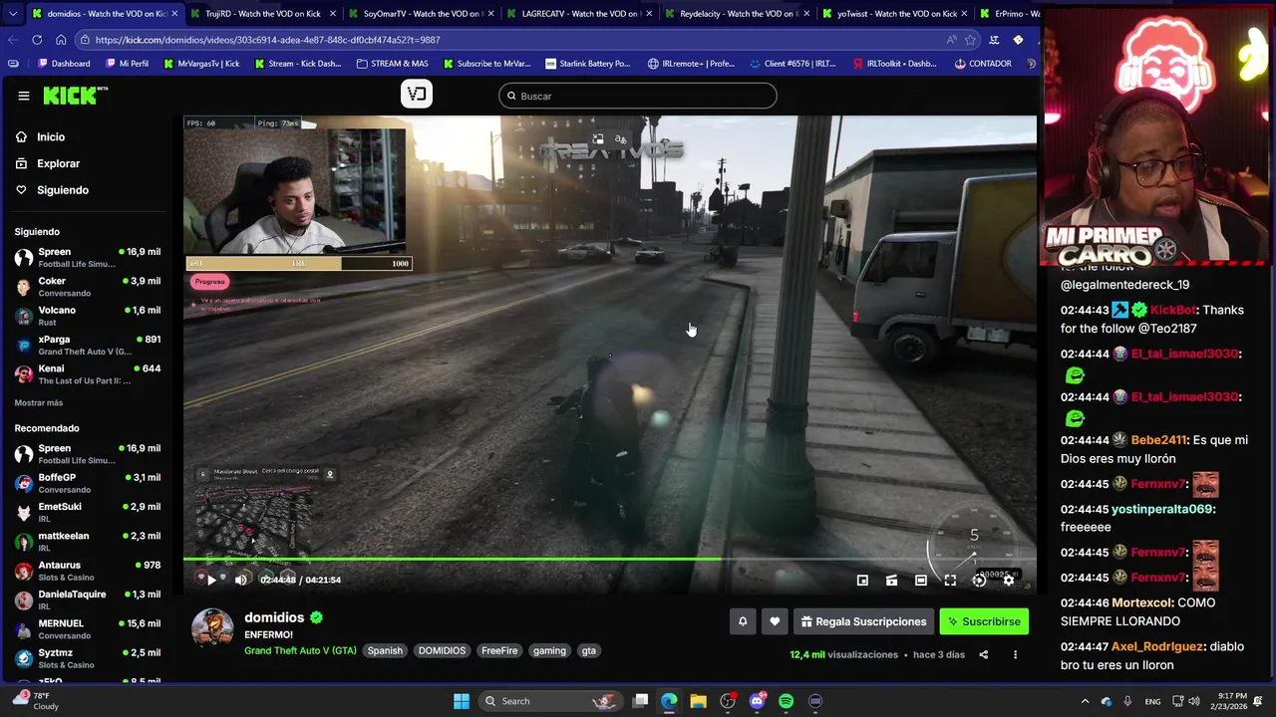The width and height of the screenshot is (1276, 717).
Task: Seek on the green video progress bar
Action: coord(610,559)
